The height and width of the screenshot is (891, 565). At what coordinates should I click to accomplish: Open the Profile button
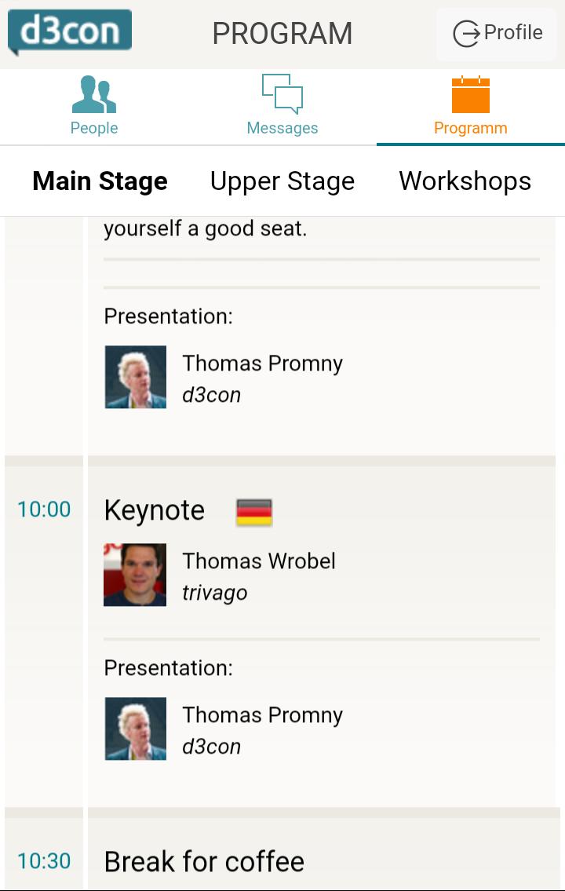click(499, 34)
